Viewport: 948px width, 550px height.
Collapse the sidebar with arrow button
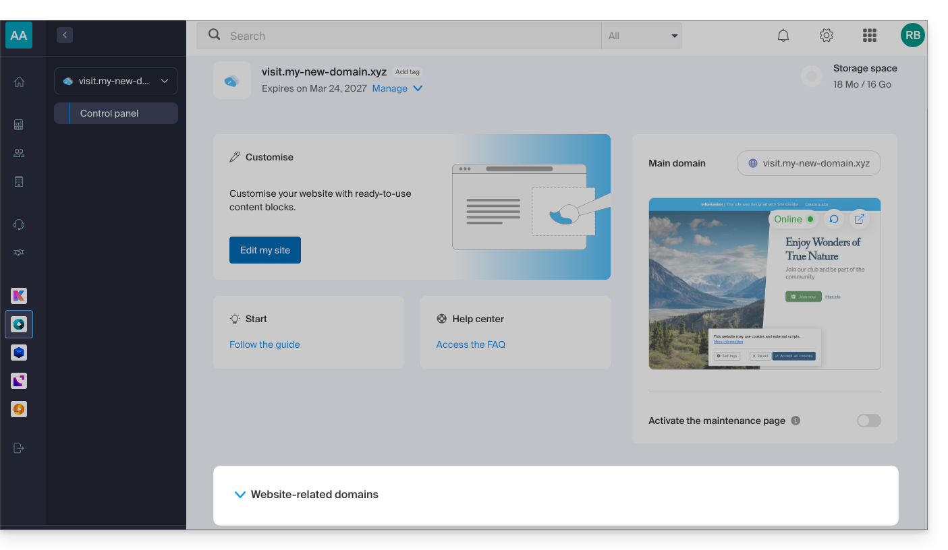tap(65, 35)
